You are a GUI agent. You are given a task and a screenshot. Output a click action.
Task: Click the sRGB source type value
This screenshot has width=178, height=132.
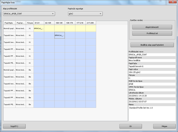click(152, 84)
